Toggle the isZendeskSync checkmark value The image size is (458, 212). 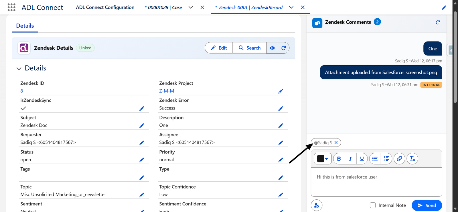pos(23,108)
